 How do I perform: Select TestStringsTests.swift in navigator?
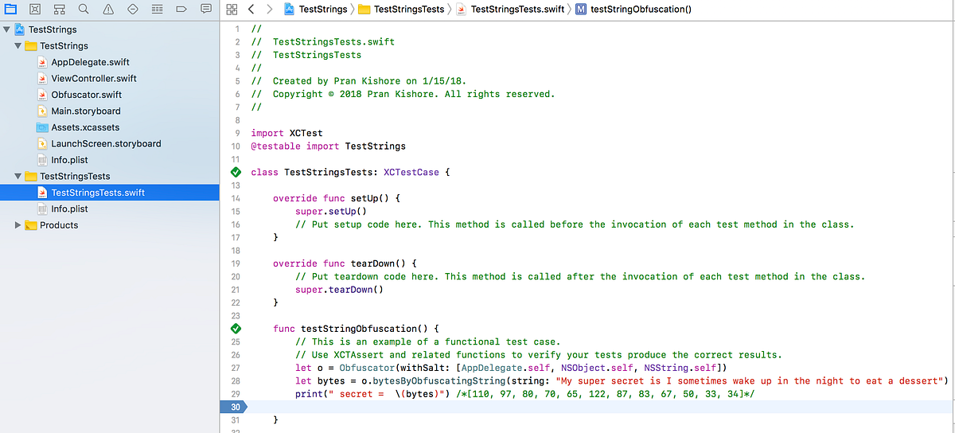[x=109, y=193]
